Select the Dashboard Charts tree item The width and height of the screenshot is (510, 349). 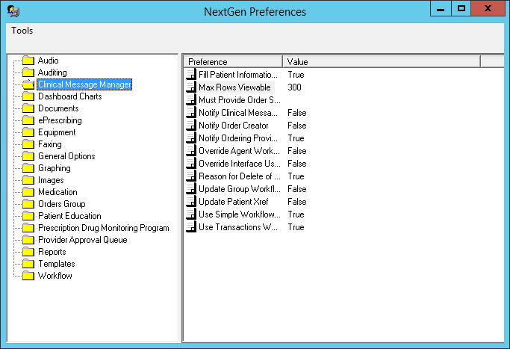(70, 96)
